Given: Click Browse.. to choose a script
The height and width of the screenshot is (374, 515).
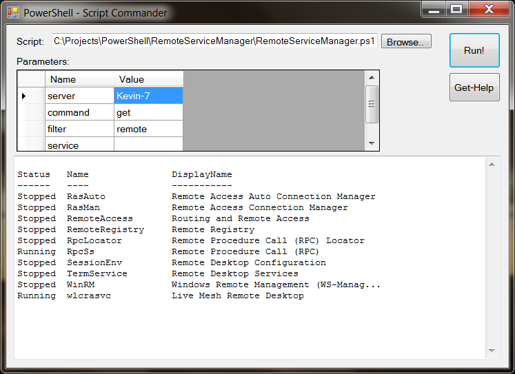Looking at the screenshot, I should tap(406, 41).
